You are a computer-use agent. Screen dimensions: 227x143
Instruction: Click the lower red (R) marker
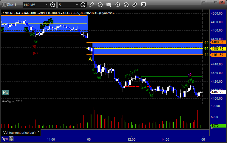35,53
